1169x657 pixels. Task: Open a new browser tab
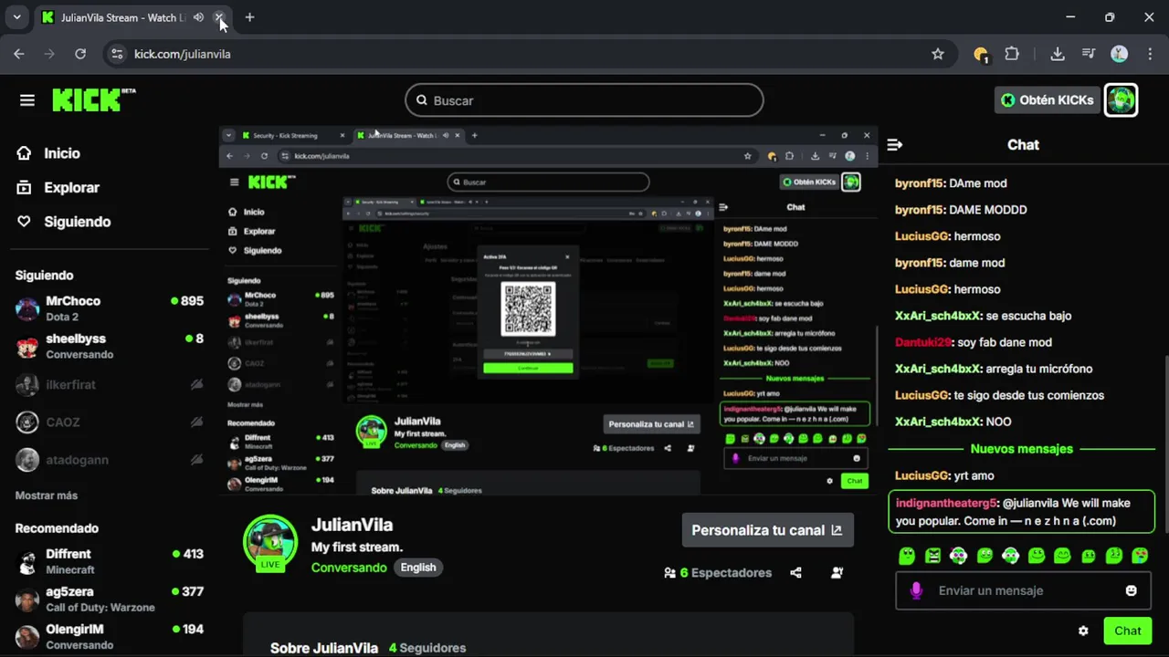click(x=249, y=17)
